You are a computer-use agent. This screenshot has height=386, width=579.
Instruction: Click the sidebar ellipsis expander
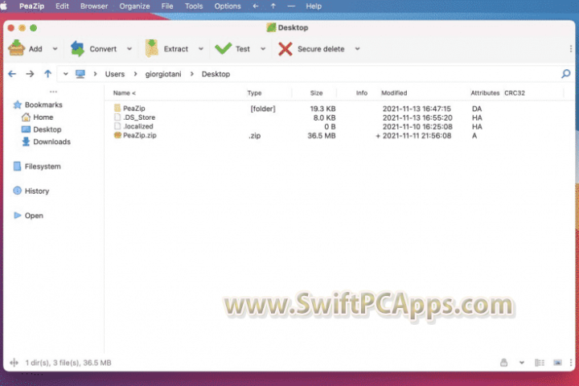[x=53, y=92]
